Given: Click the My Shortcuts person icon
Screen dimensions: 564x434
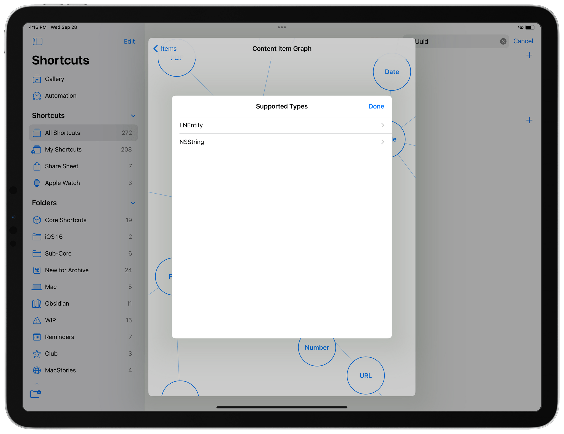Looking at the screenshot, I should (36, 150).
